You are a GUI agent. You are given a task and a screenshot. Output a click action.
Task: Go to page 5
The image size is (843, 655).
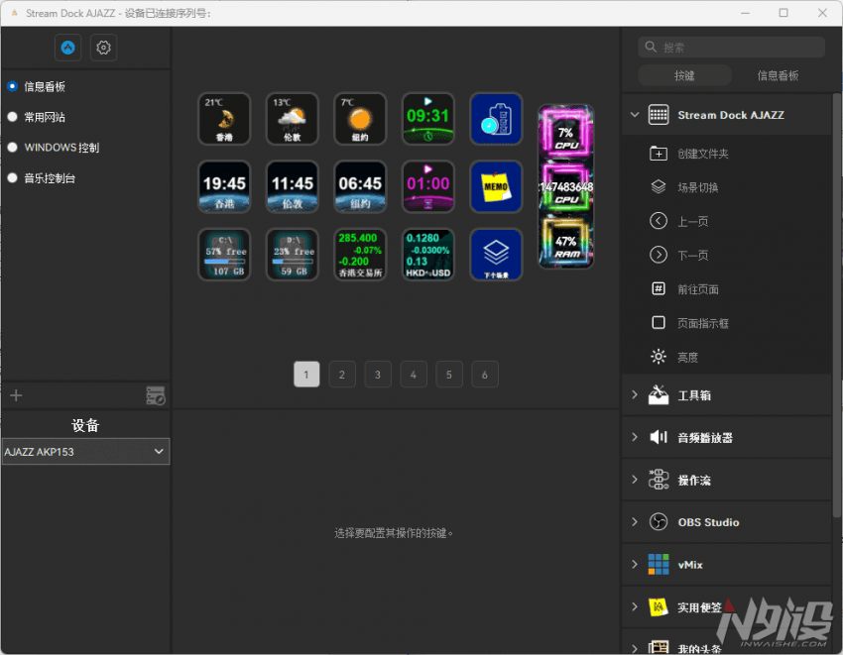pyautogui.click(x=449, y=375)
